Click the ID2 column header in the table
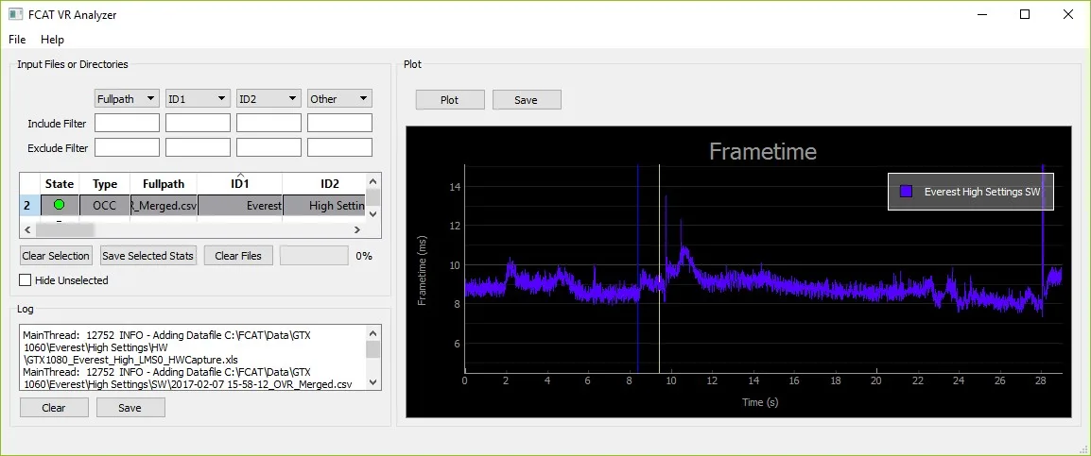Viewport: 1091px width, 456px height. pyautogui.click(x=324, y=184)
